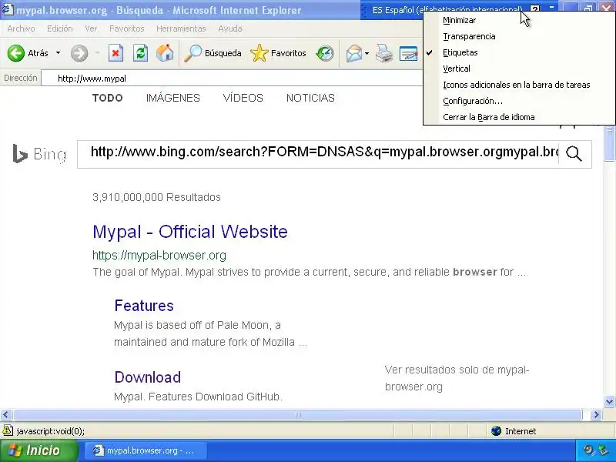Switch to the NOTICIAS tab
This screenshot has height=462, width=616.
[x=310, y=98]
